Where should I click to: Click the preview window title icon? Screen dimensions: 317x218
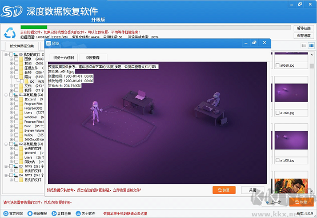(49, 43)
